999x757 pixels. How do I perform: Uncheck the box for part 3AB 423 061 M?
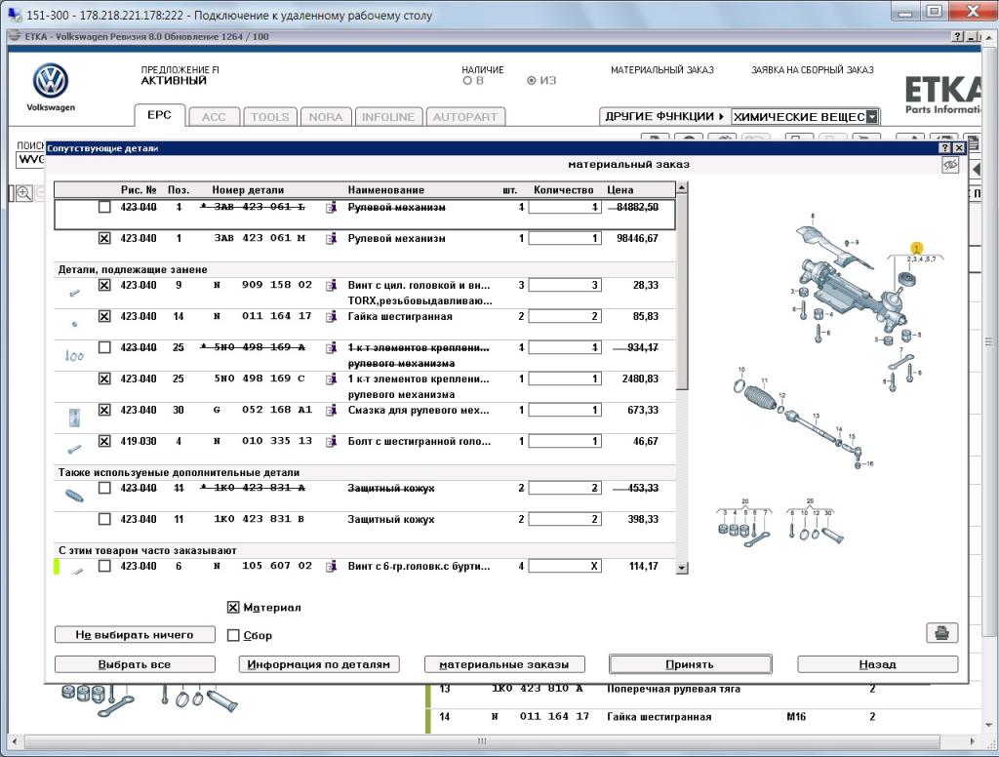(x=104, y=238)
